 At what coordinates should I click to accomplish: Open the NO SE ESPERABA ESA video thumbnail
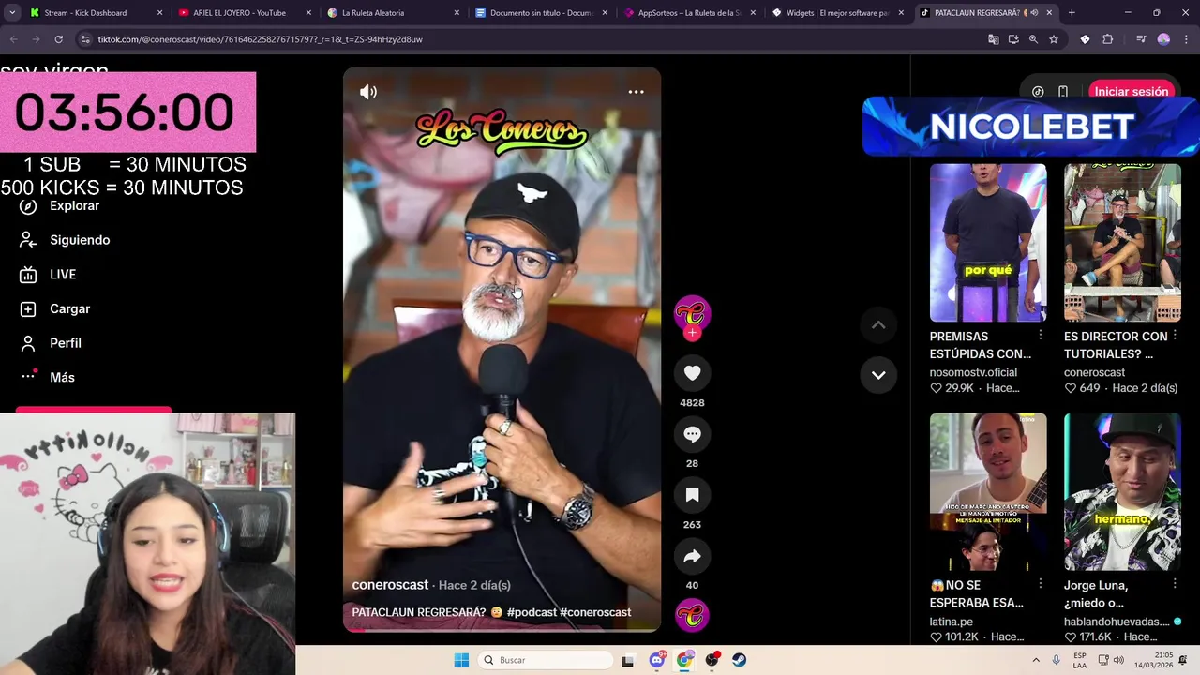[x=988, y=492]
